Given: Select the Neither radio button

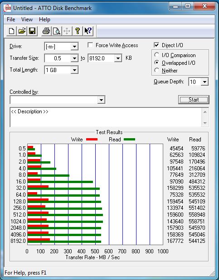Looking at the screenshot, I should [x=156, y=70].
